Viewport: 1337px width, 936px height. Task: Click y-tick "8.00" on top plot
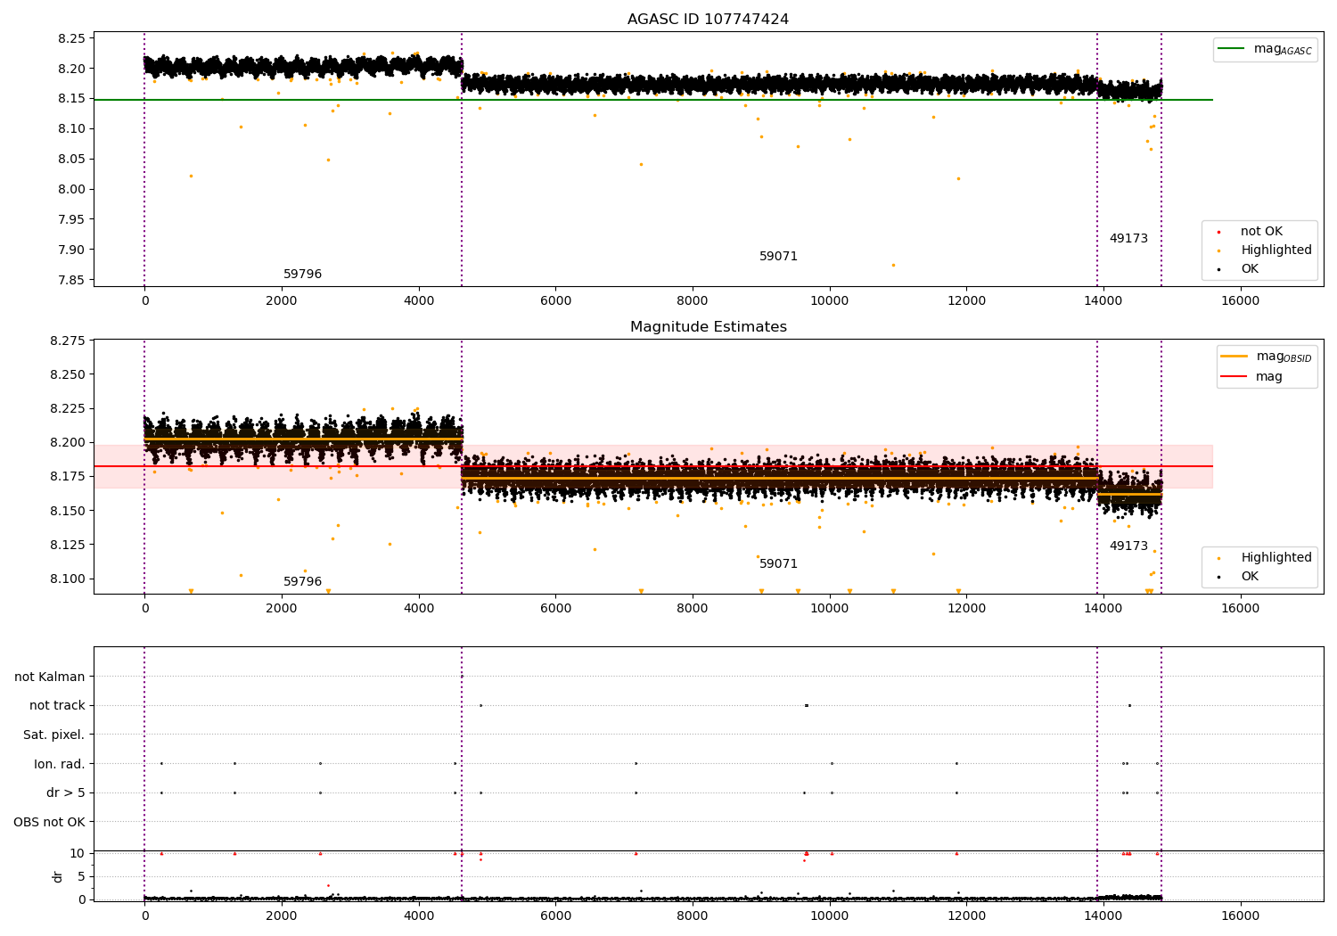pyautogui.click(x=71, y=189)
